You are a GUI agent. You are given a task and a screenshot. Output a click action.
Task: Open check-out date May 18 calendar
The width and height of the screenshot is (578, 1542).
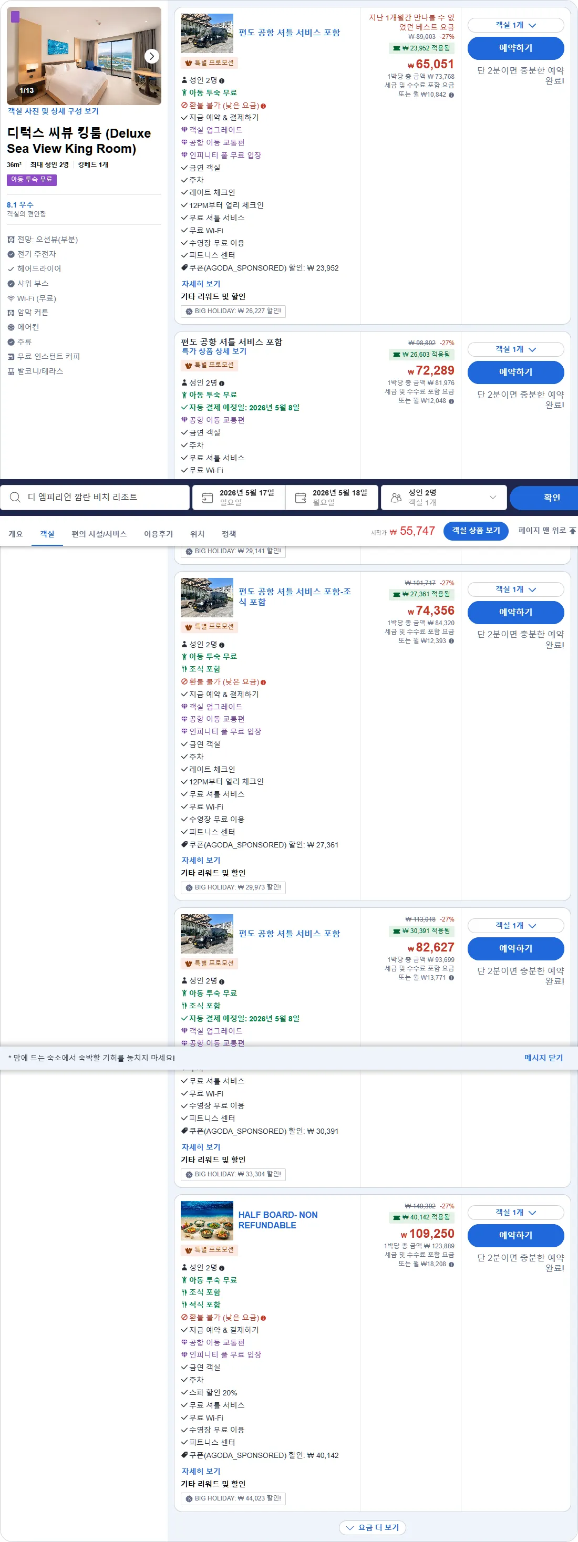(x=331, y=498)
